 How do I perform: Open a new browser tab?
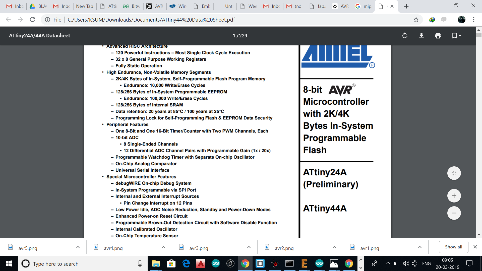click(x=406, y=6)
